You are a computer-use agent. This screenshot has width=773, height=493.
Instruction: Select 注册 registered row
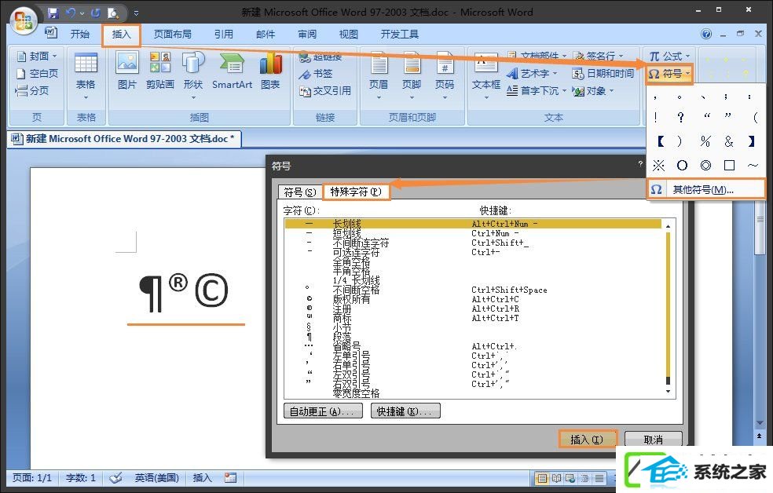click(473, 309)
